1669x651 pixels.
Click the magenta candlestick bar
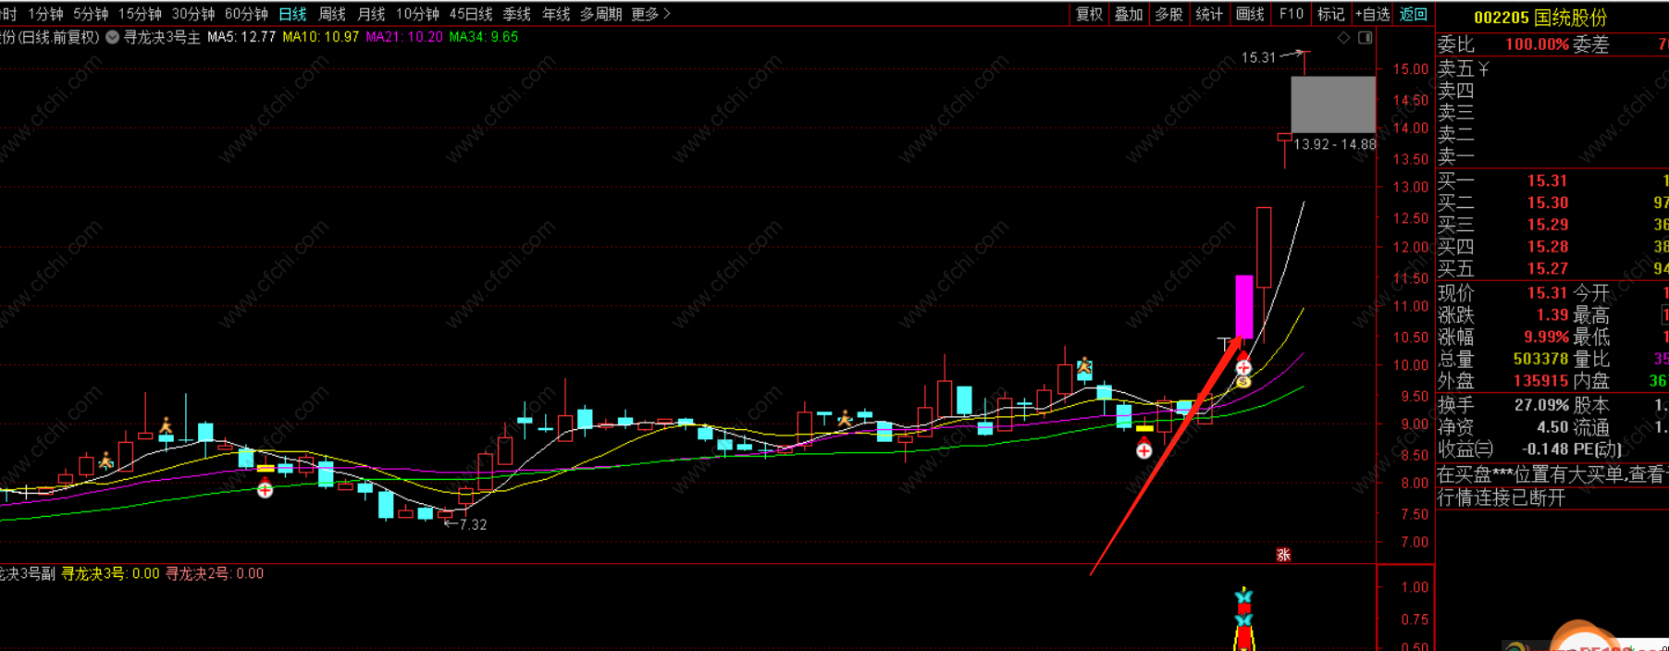1244,306
